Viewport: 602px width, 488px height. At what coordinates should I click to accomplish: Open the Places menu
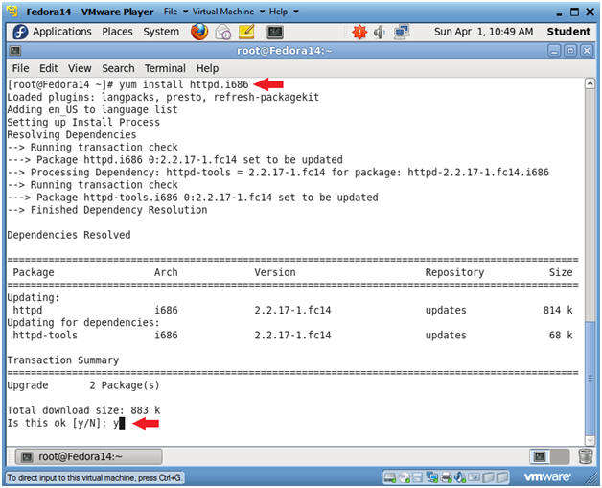click(117, 32)
